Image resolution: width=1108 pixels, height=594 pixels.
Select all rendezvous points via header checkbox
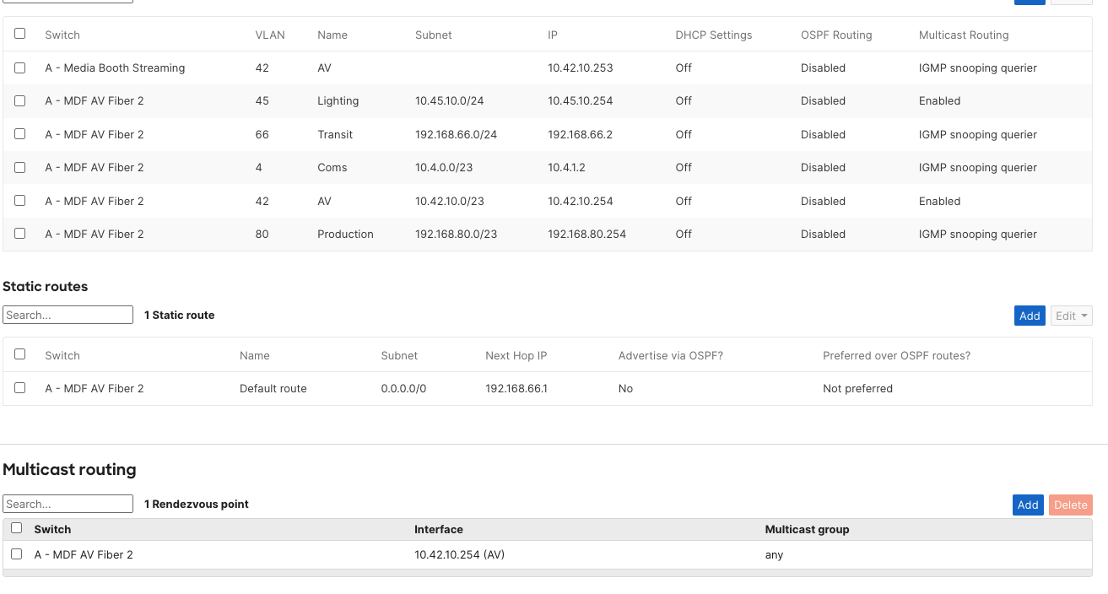15,526
